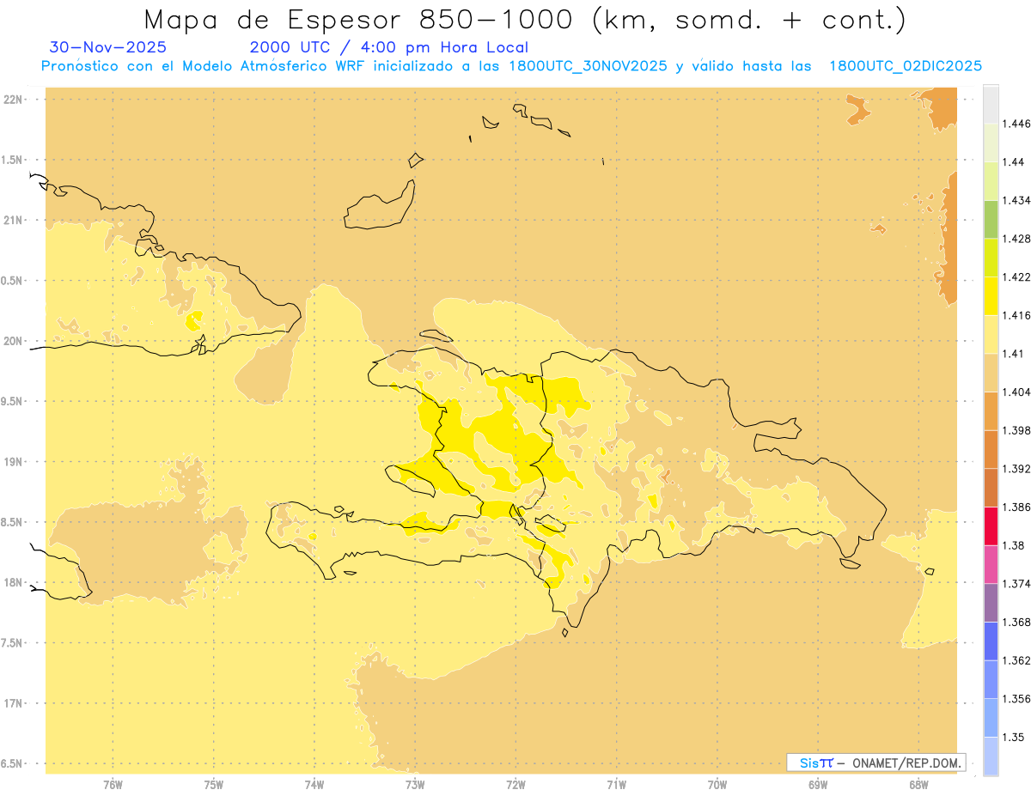The image size is (1031, 796).
Task: Pick the orange swatch between 1.398 and 1.404
Action: pos(991,410)
